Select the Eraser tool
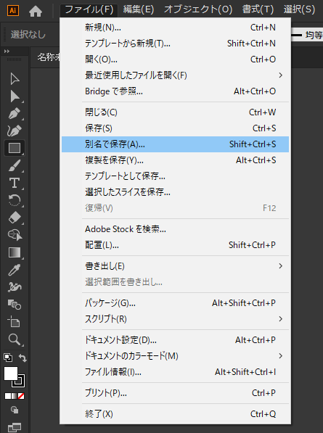Viewport: 323px width, 433px height. pos(15,218)
